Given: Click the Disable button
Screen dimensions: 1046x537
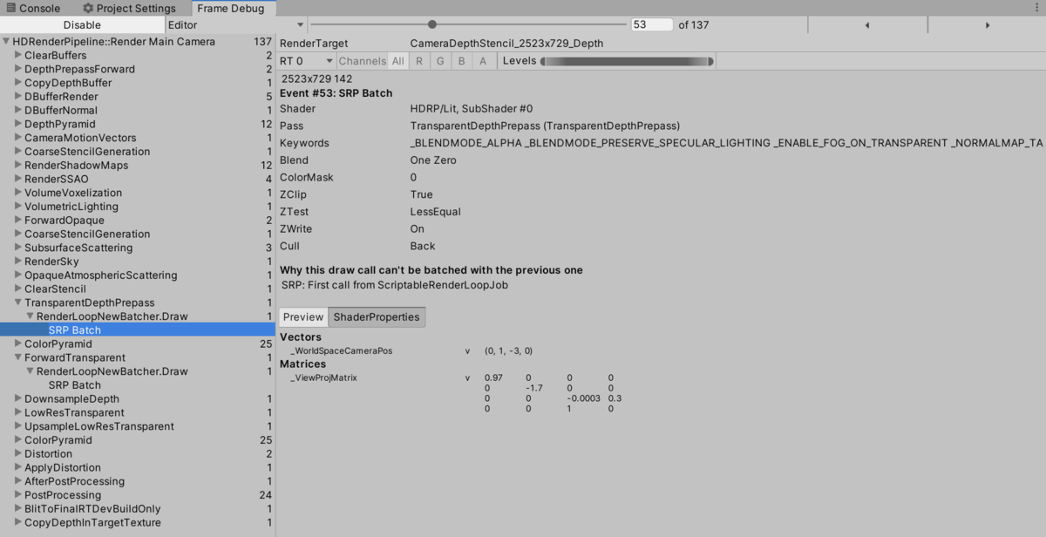Looking at the screenshot, I should (82, 25).
